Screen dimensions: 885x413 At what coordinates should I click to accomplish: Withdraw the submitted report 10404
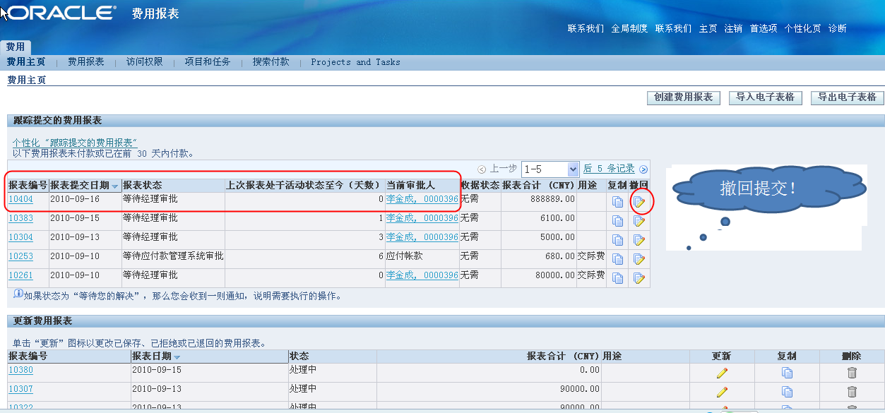639,199
